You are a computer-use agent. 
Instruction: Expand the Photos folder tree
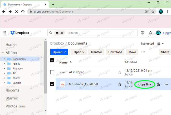click(4, 78)
